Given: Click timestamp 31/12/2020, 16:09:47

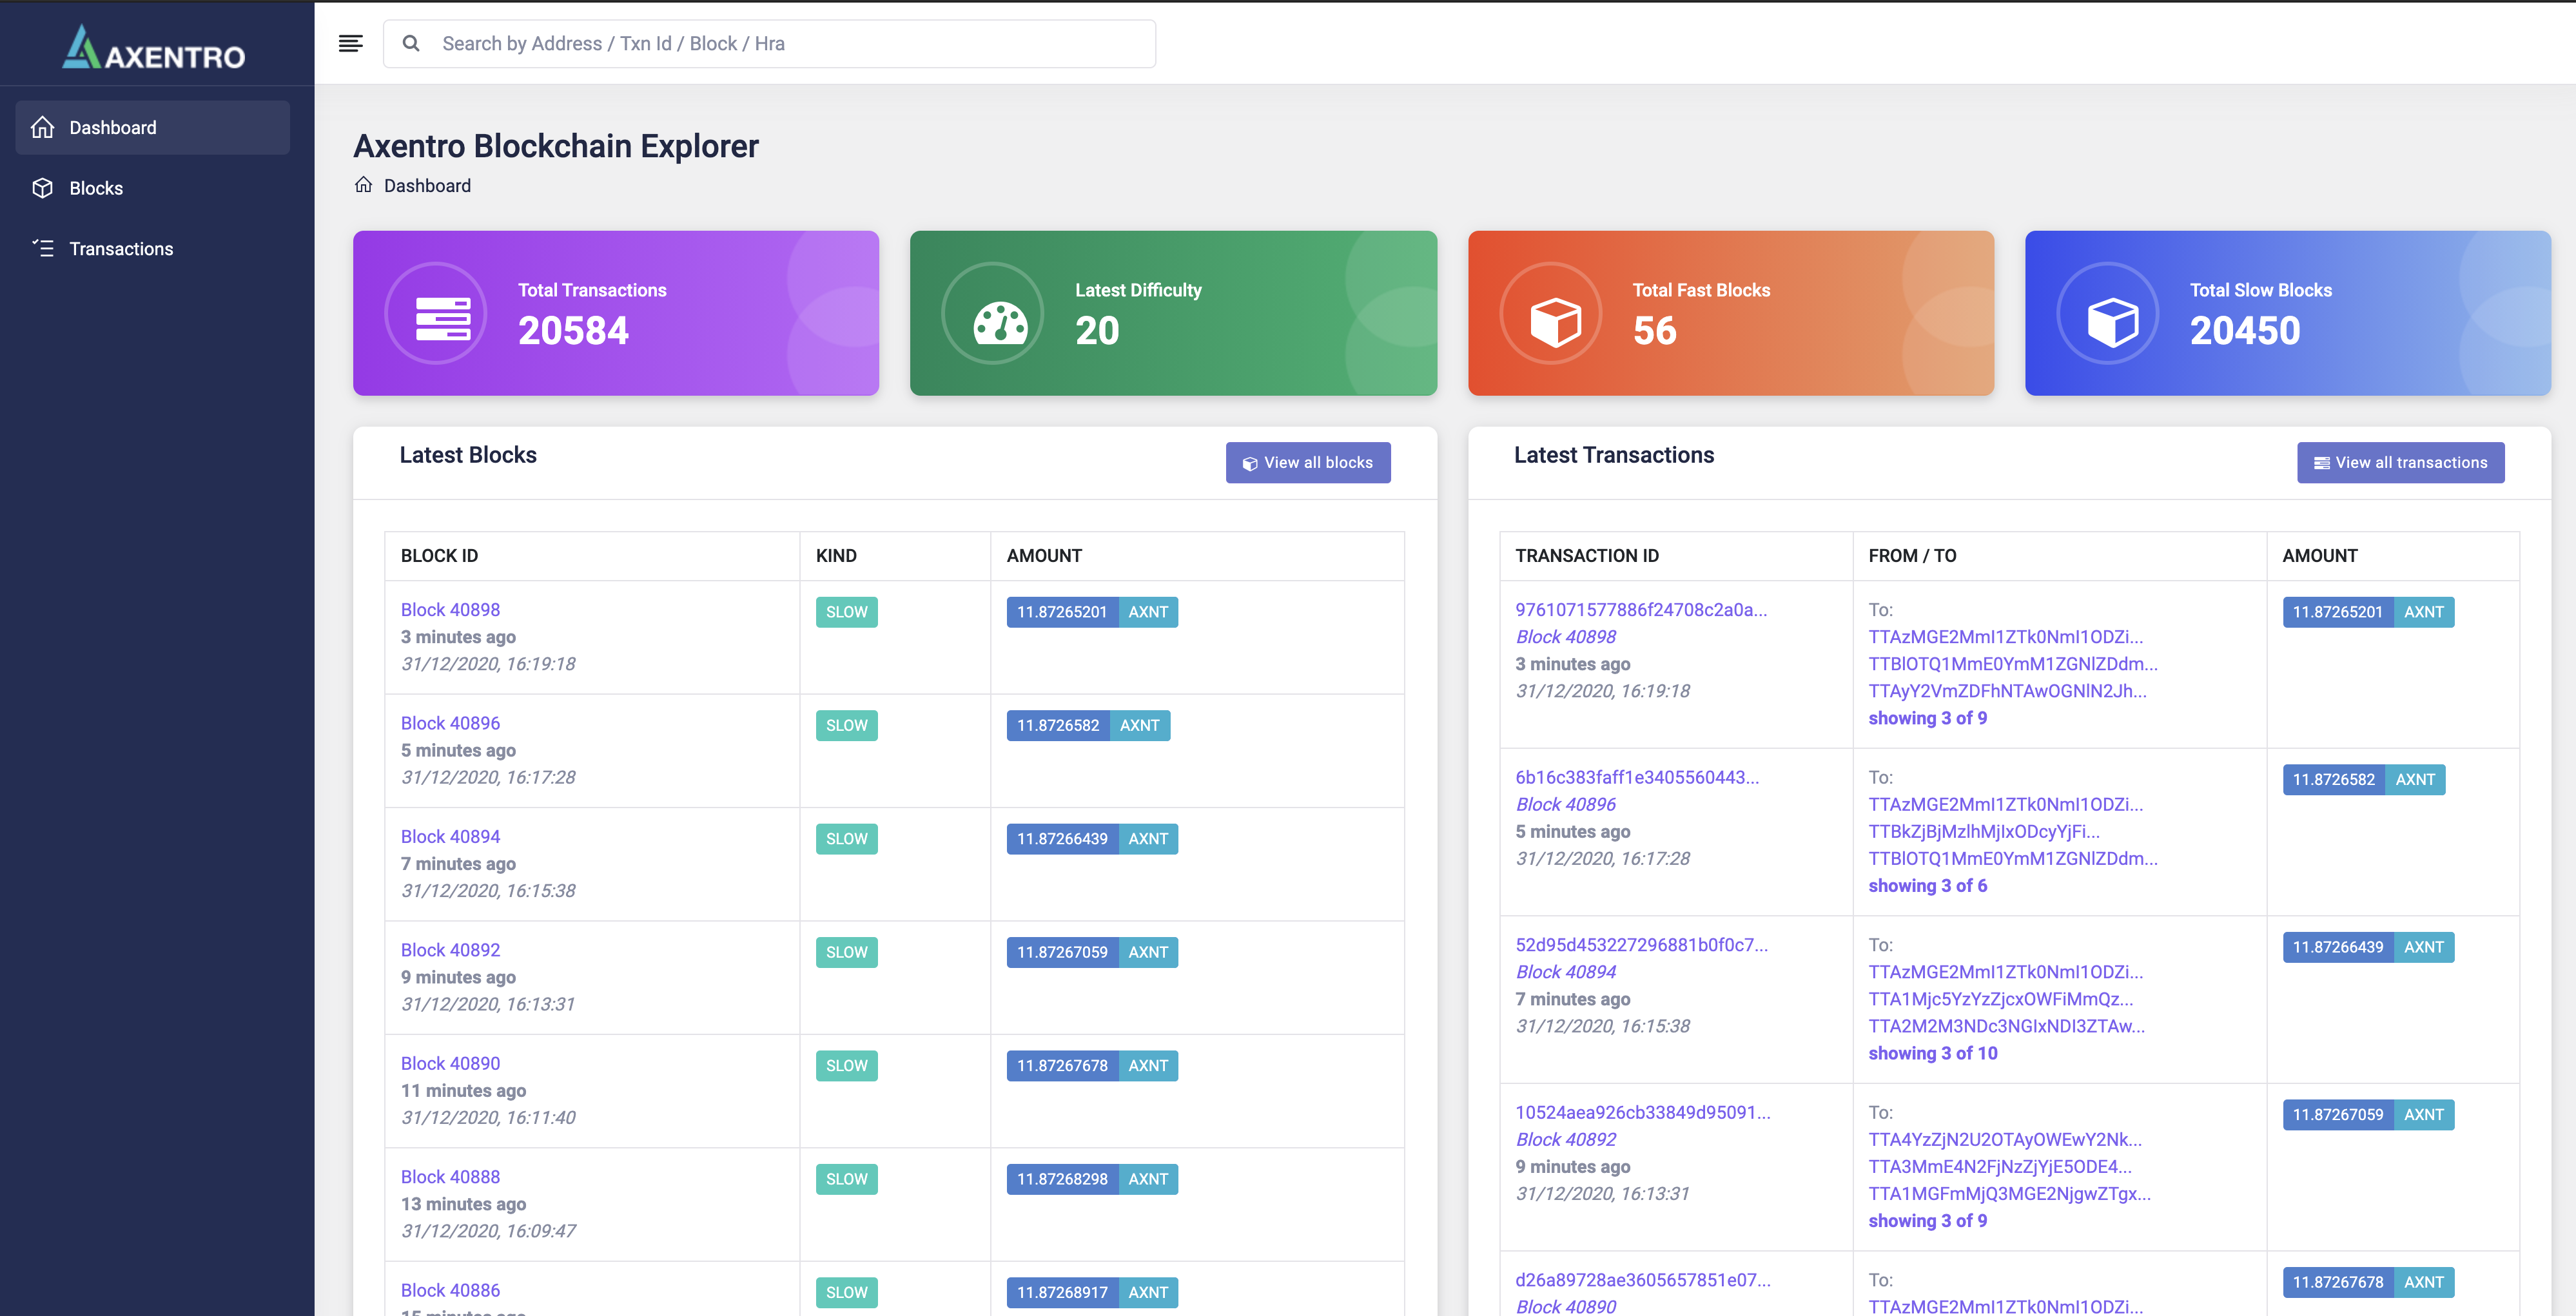Looking at the screenshot, I should (488, 1230).
